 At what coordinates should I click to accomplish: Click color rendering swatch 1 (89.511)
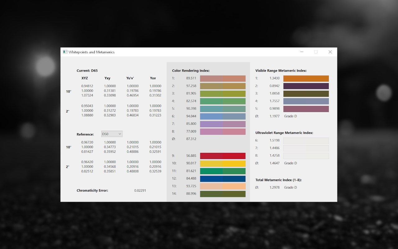point(223,78)
